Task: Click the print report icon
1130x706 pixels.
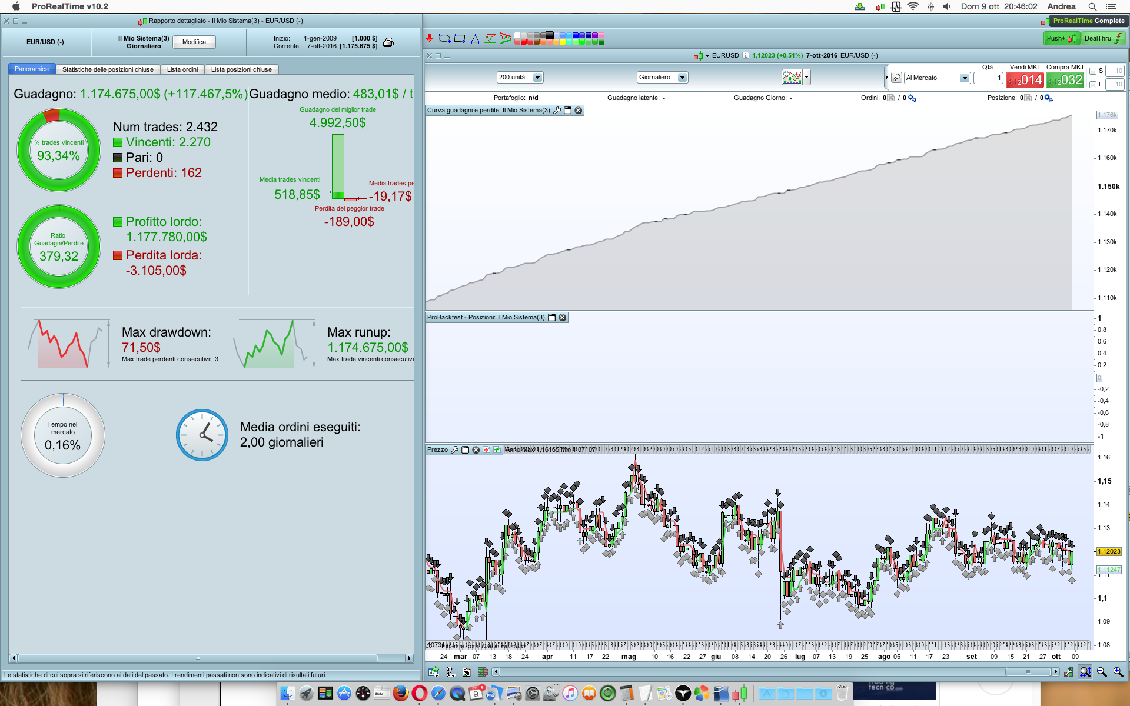Action: tap(388, 42)
